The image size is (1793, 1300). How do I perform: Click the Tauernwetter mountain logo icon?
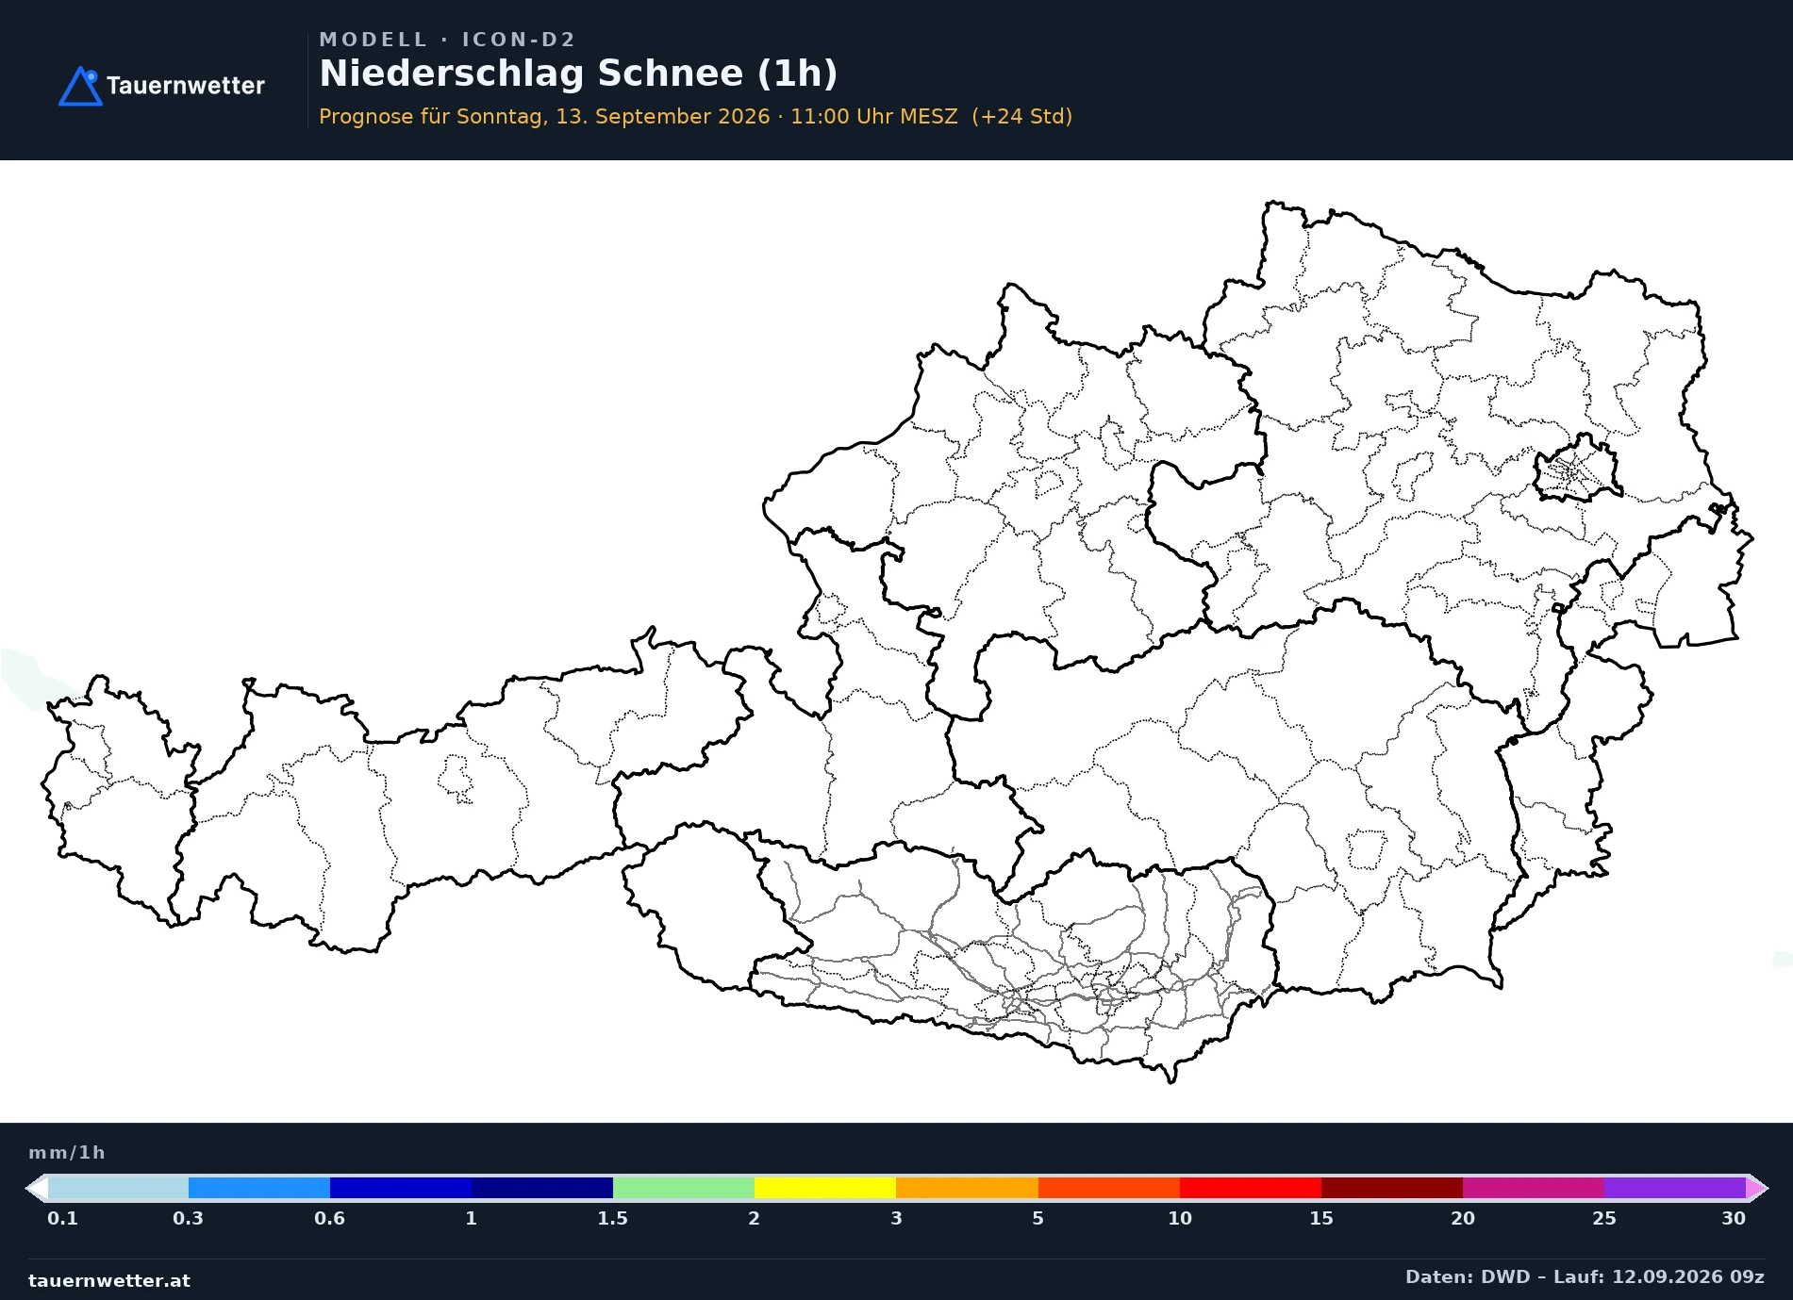pos(80,86)
